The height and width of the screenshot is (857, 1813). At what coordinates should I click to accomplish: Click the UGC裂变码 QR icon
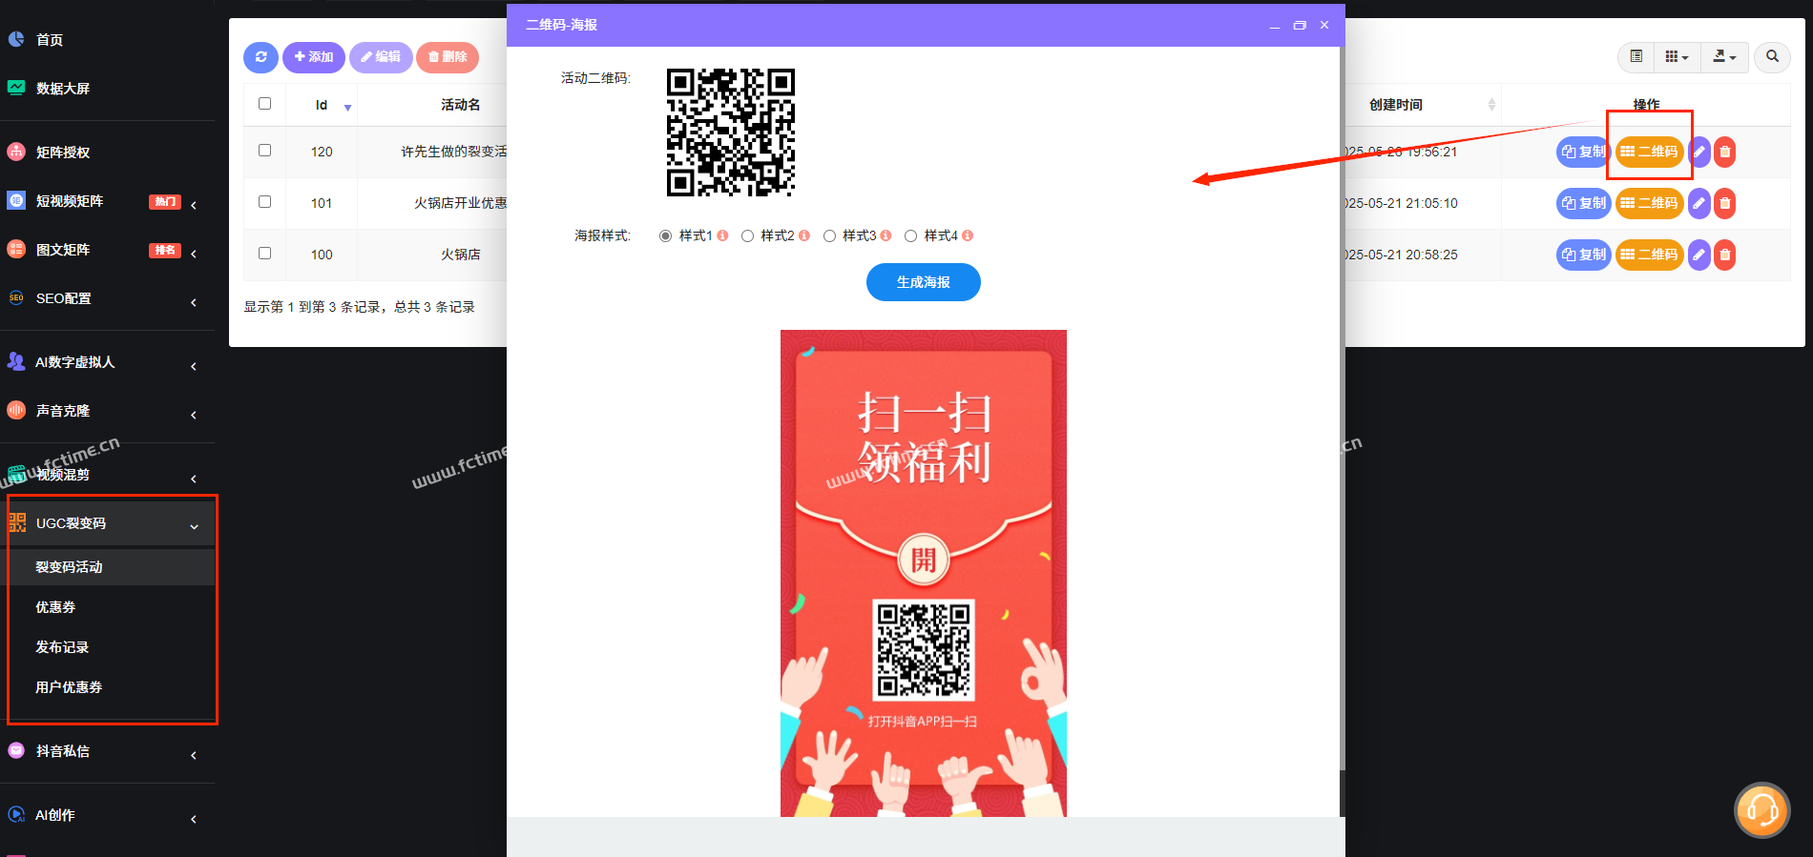(x=17, y=522)
